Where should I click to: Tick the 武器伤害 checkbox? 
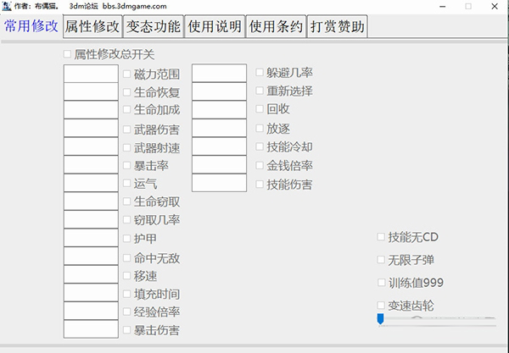[126, 130]
